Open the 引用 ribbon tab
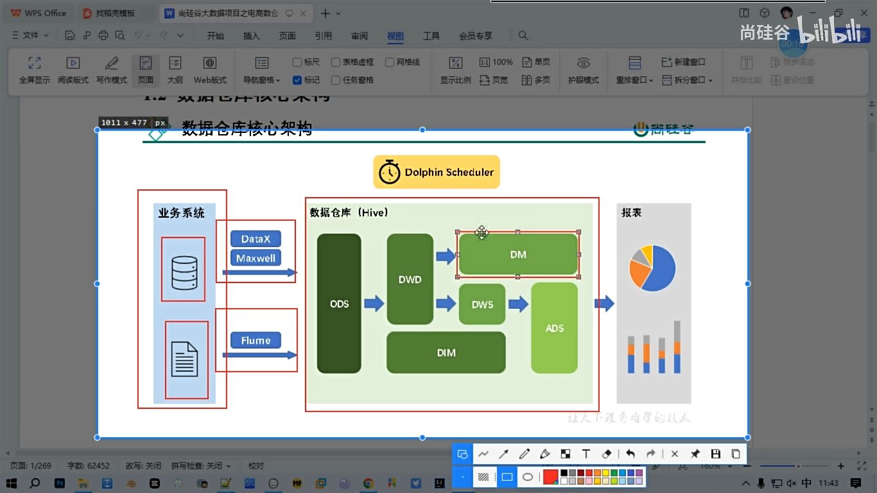This screenshot has height=493, width=877. tap(324, 36)
